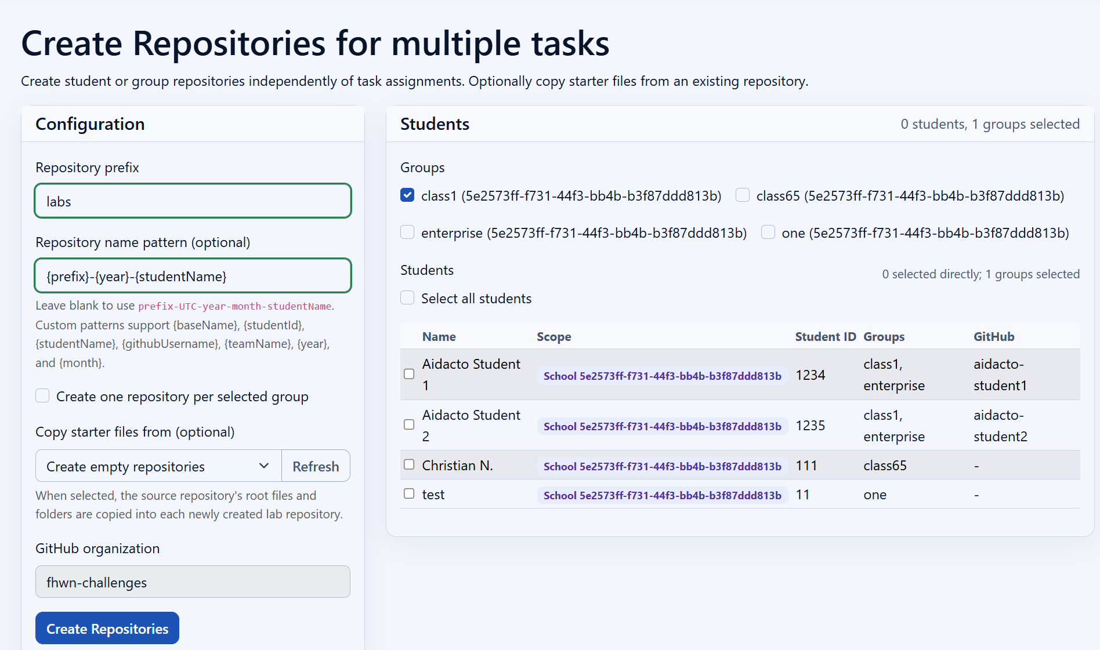This screenshot has width=1100, height=650.
Task: Click the Scope column header
Action: (554, 337)
